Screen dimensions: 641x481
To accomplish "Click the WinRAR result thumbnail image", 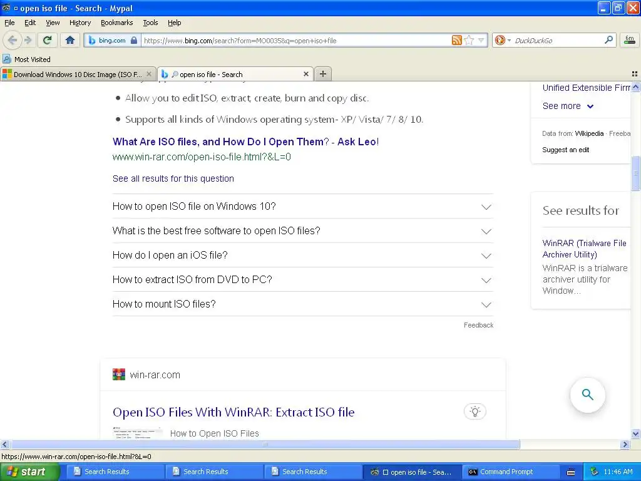I will 137,433.
